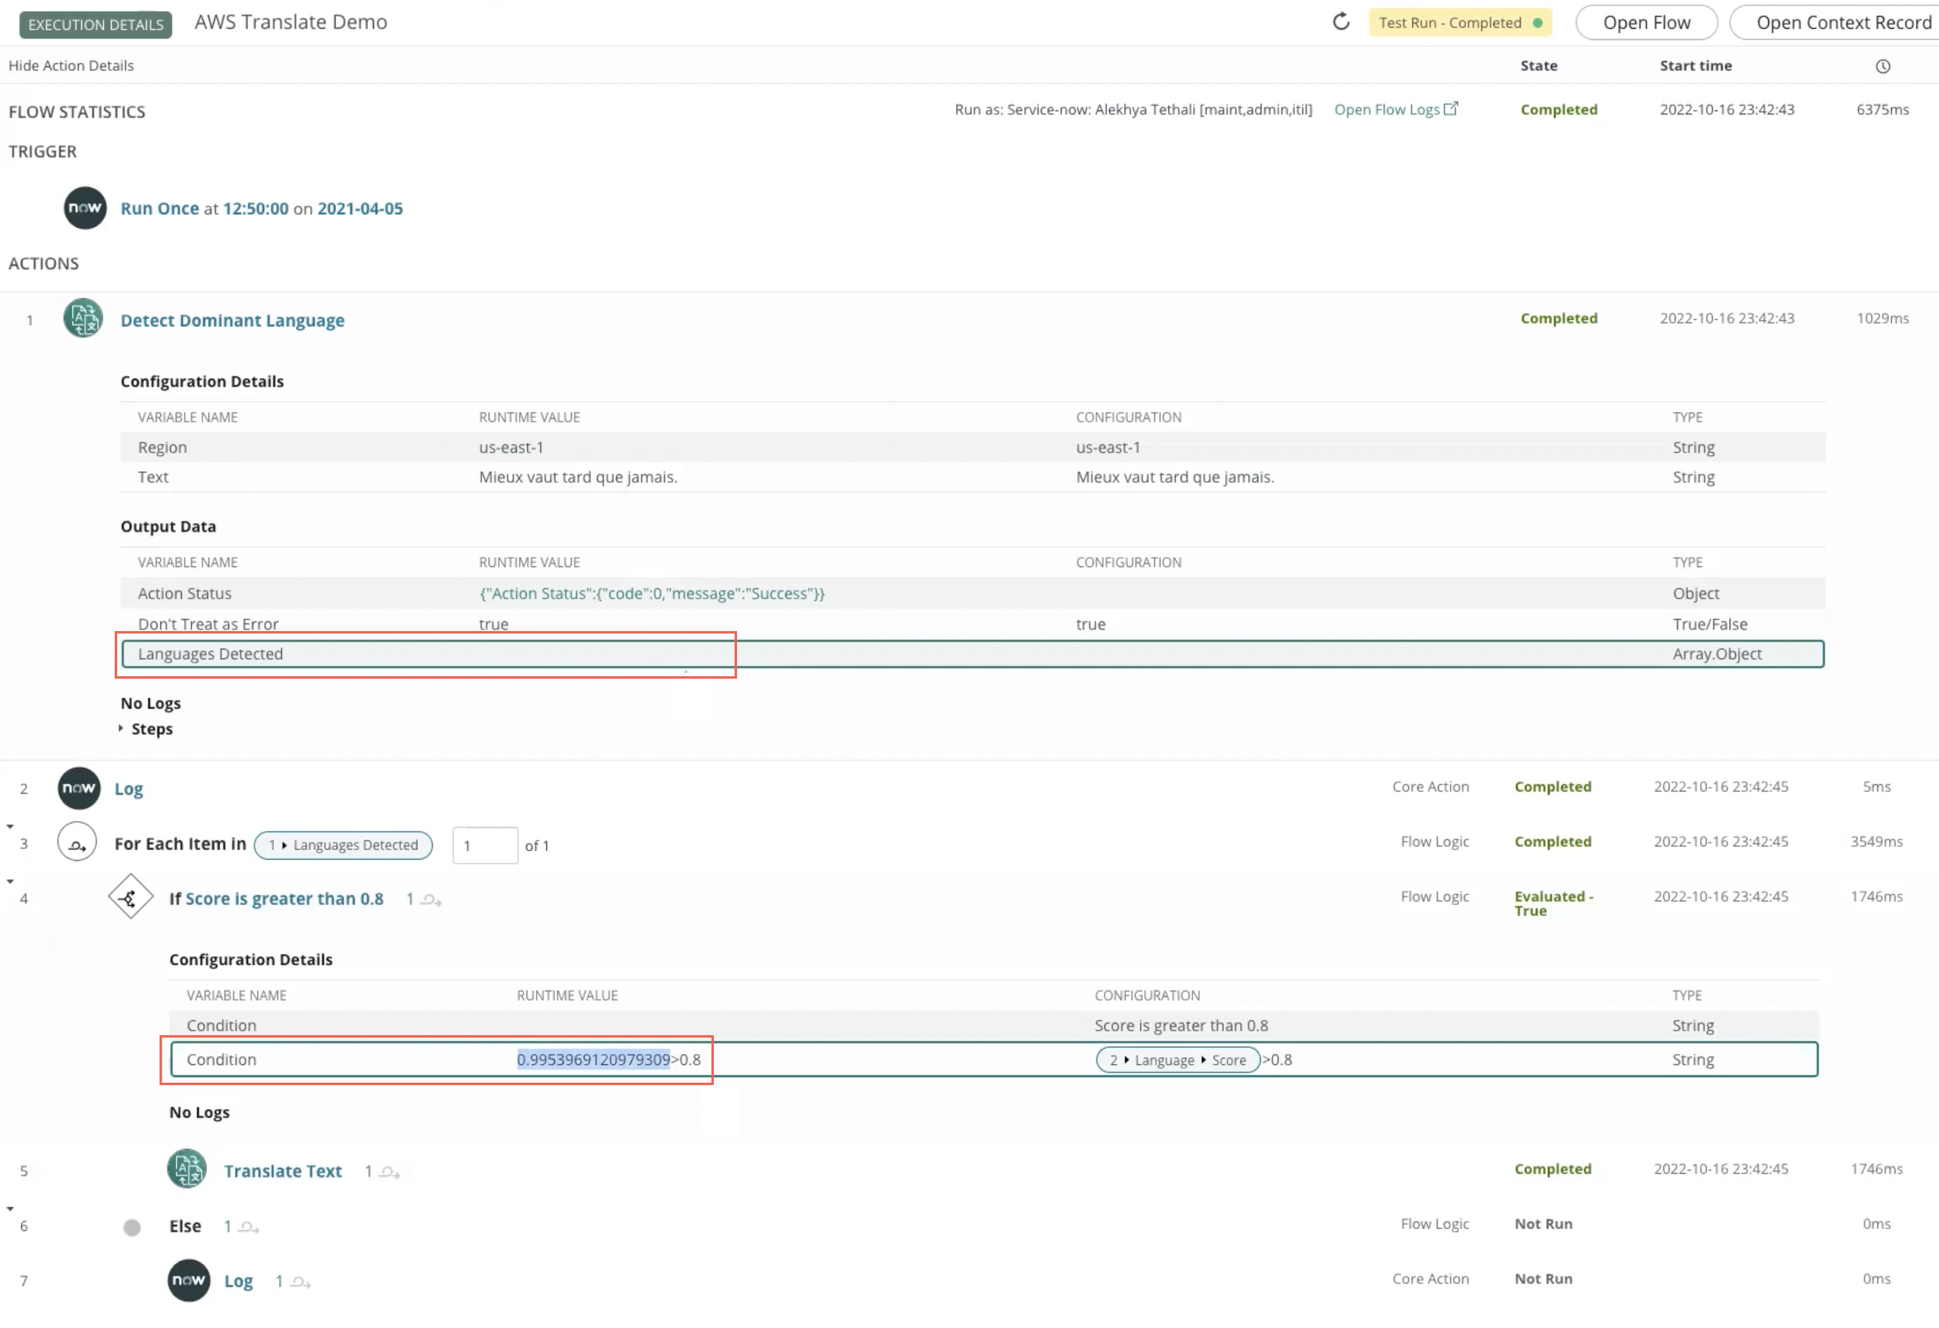The width and height of the screenshot is (1939, 1328).
Task: Click the Array.Object type cell
Action: point(1717,654)
